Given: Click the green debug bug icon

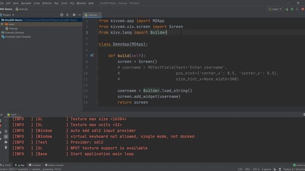Looking at the screenshot, I should coord(292,9).
